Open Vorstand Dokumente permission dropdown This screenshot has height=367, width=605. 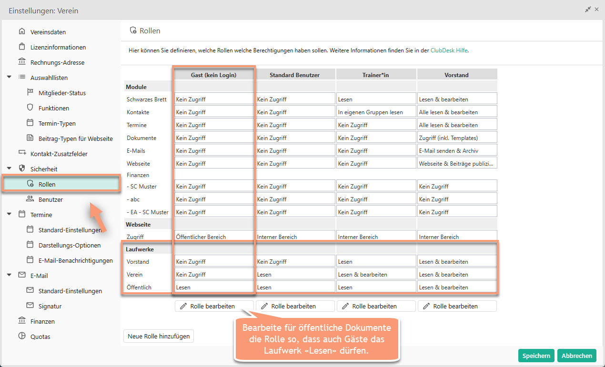coord(457,138)
